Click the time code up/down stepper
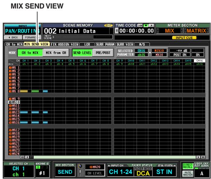211x179 pixels. pos(117,31)
